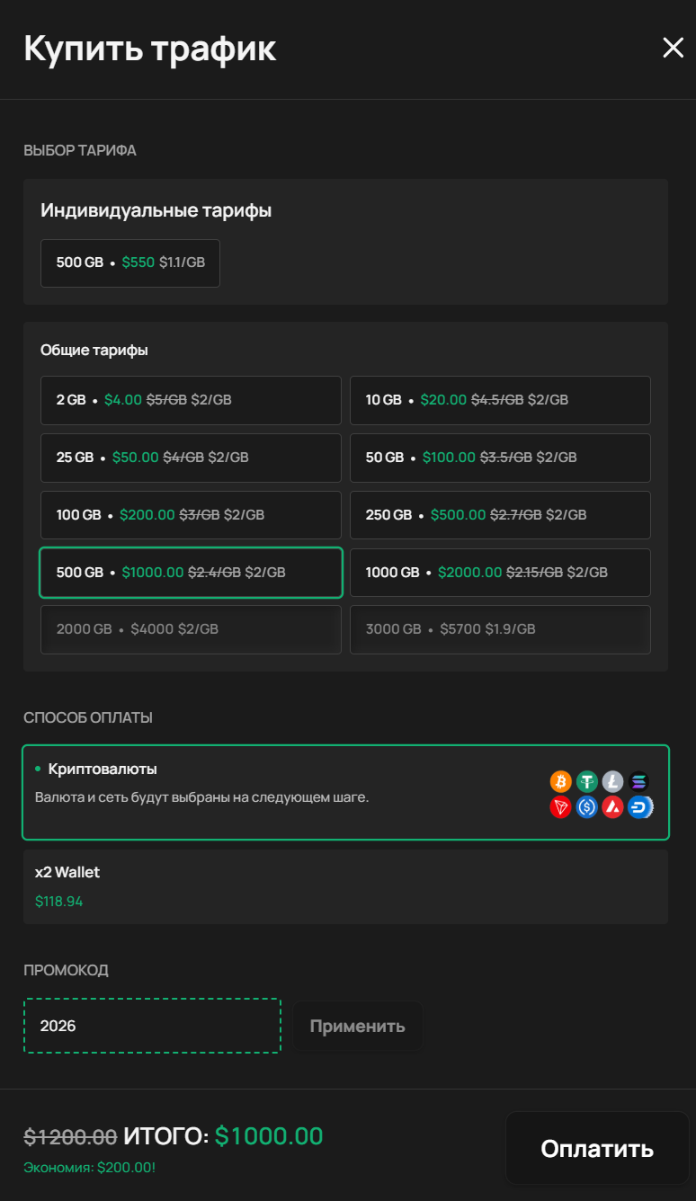Click the Tron icon
The width and height of the screenshot is (696, 1201).
point(561,806)
